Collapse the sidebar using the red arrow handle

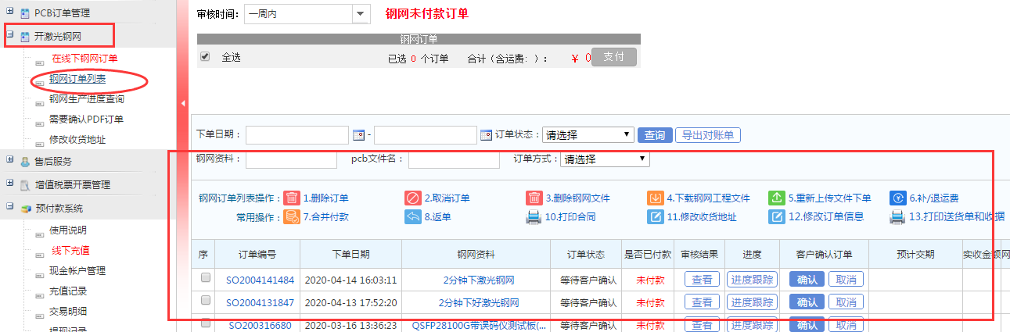[x=183, y=102]
